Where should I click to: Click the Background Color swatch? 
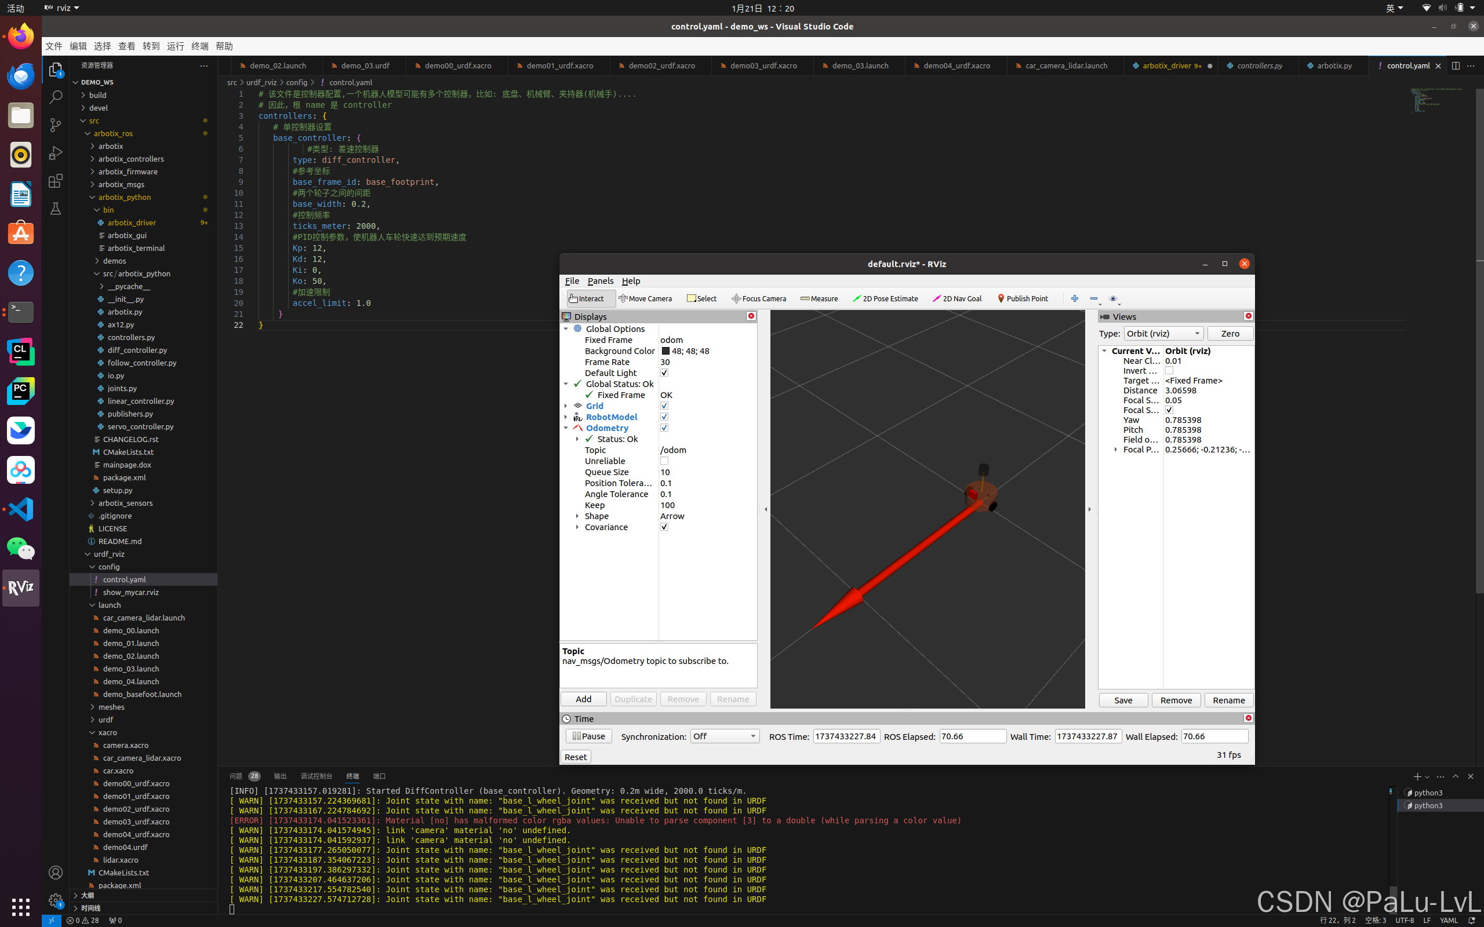pos(665,351)
